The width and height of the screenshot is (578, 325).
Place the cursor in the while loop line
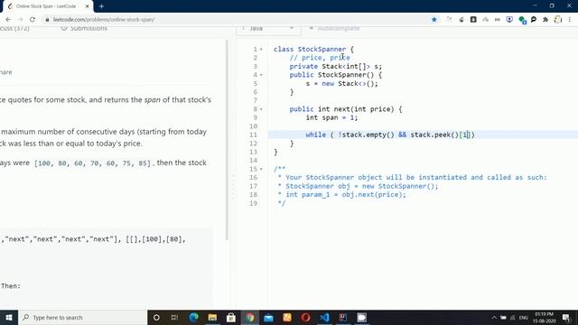point(390,135)
